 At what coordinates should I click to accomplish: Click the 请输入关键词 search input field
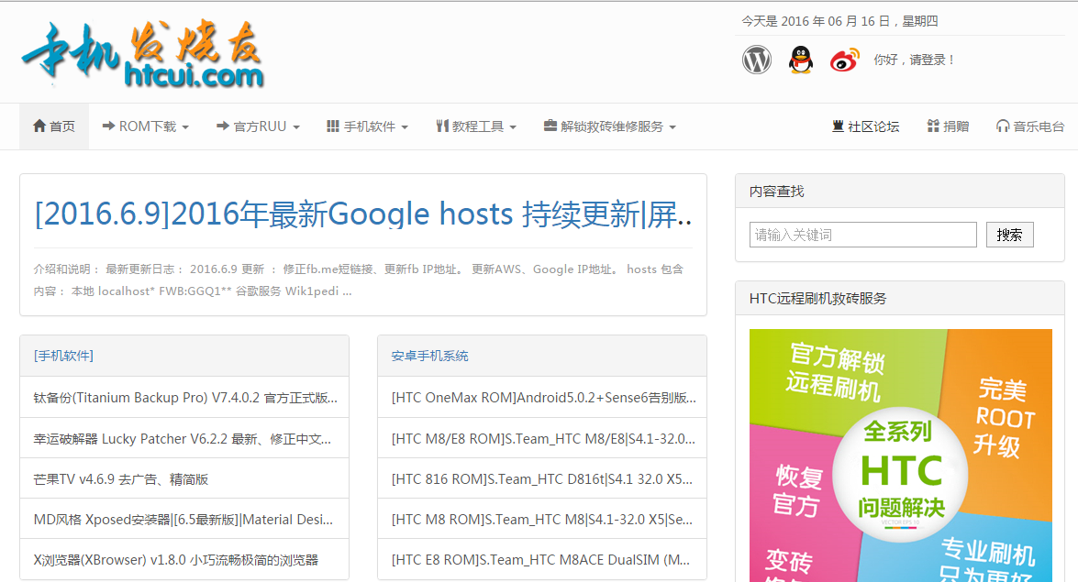tap(862, 234)
